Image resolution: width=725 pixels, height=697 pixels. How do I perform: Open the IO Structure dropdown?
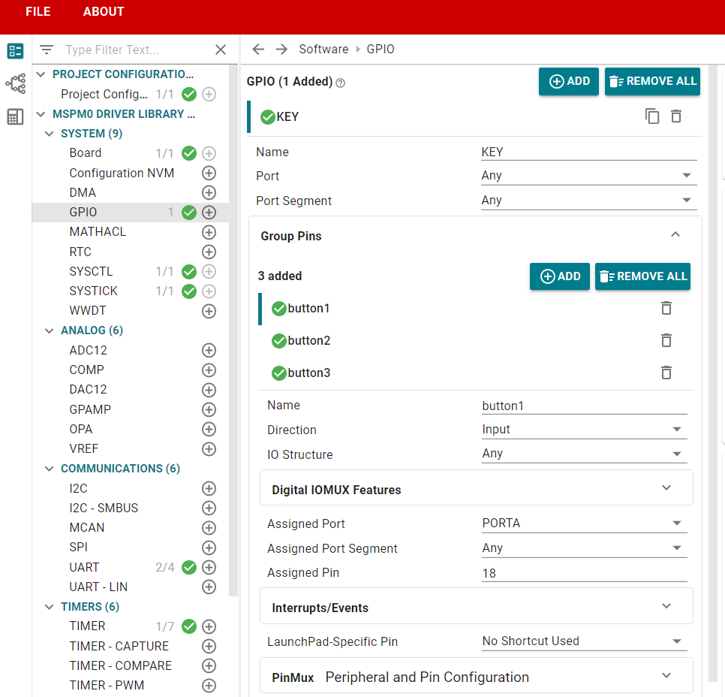(584, 454)
